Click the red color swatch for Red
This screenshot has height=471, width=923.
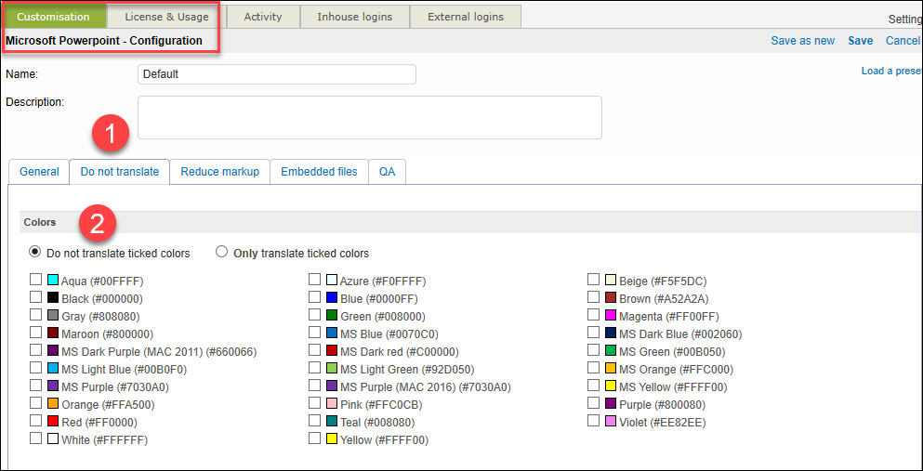[x=53, y=422]
